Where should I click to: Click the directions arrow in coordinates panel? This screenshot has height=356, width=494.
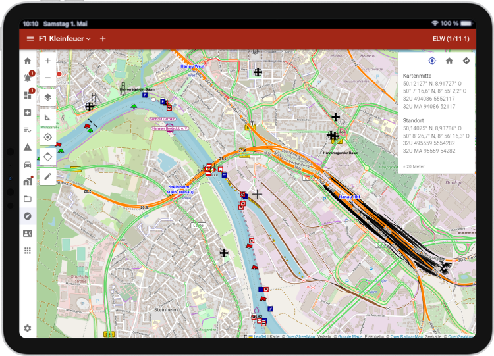tap(466, 61)
